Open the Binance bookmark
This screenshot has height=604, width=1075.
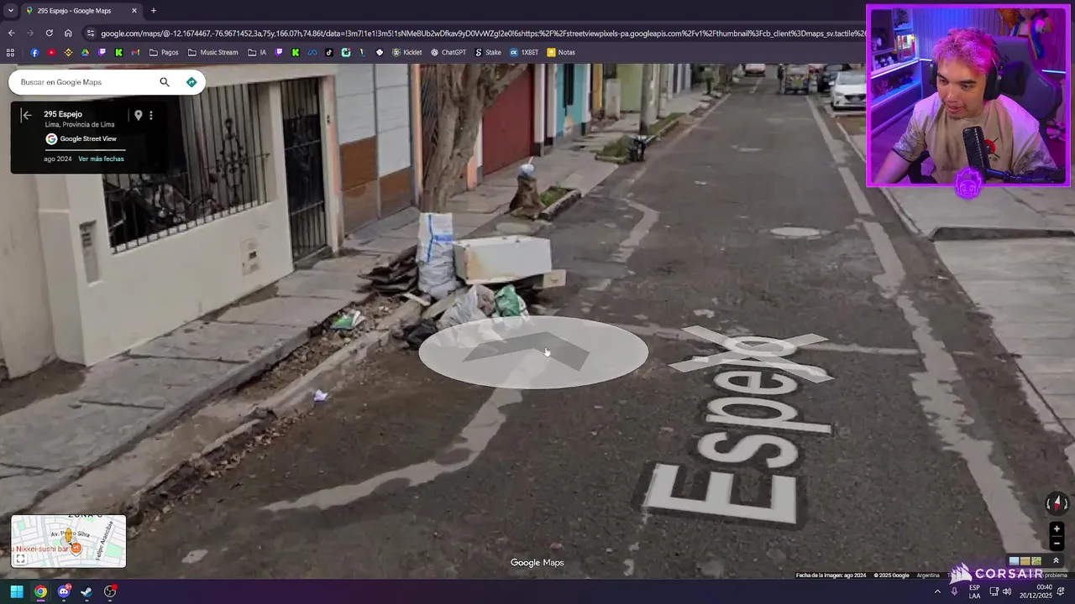coord(68,52)
